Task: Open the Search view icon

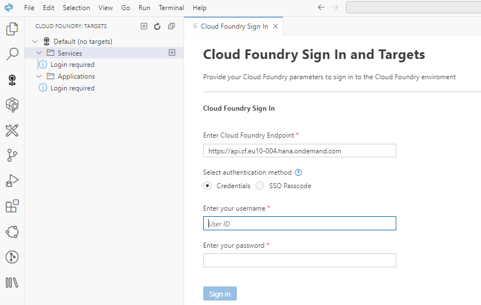Action: tap(12, 54)
